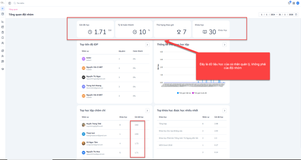Open the pie chart overview sidebar icon

pyautogui.click(x=2, y=14)
